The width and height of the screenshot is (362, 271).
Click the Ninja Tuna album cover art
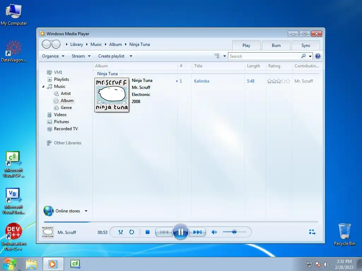coord(112,95)
